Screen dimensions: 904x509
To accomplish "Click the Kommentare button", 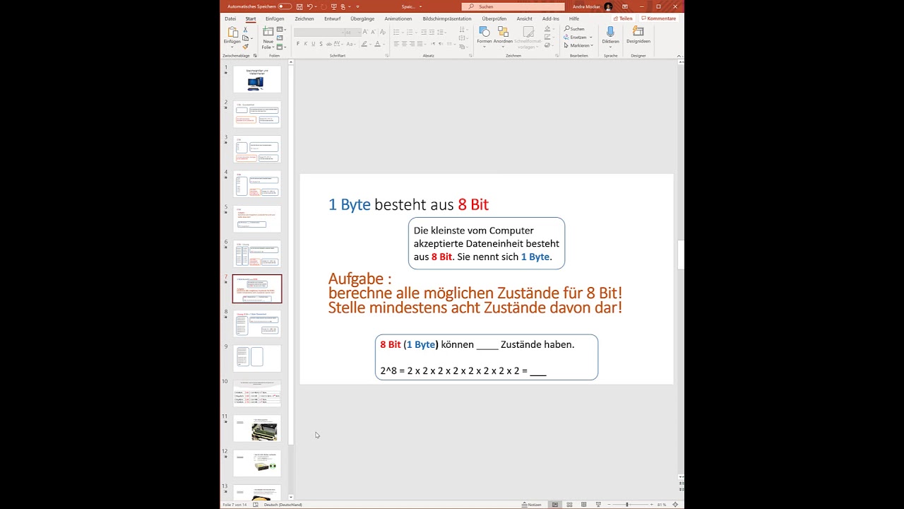I will click(x=658, y=18).
